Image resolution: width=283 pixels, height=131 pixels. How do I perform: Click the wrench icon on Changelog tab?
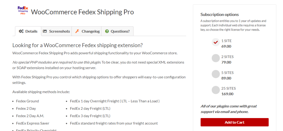click(77, 31)
